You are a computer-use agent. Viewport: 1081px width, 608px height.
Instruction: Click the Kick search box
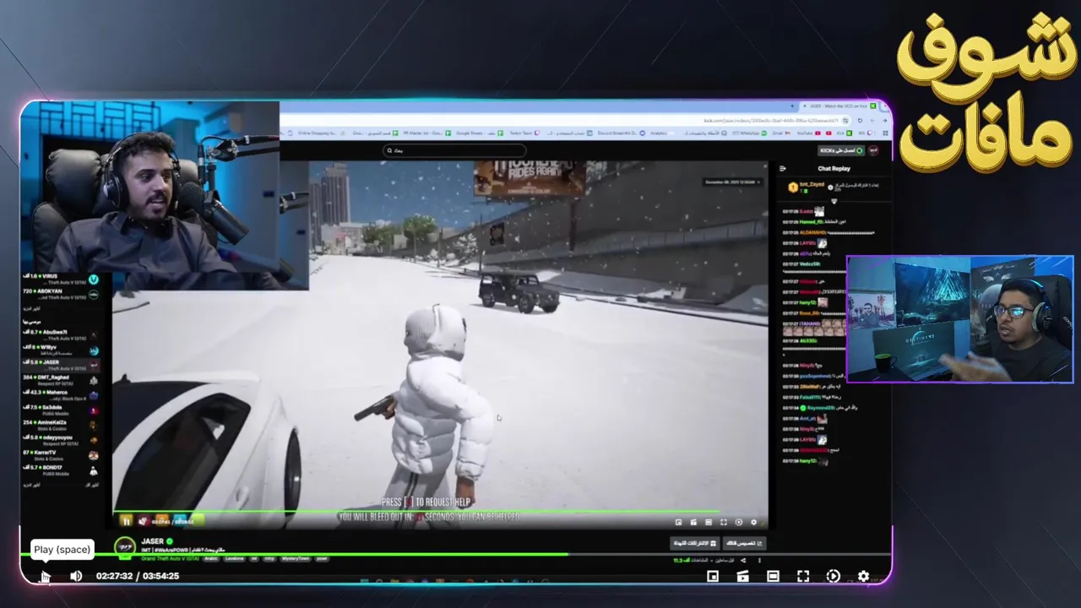454,150
